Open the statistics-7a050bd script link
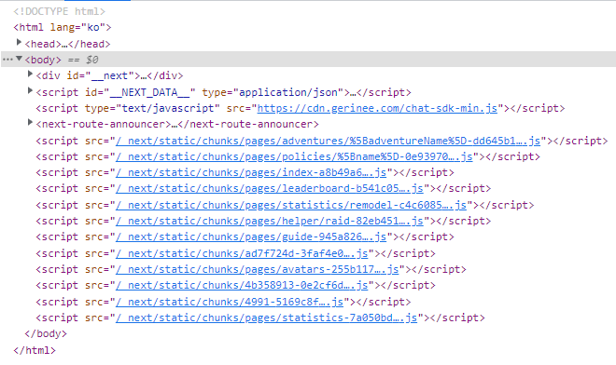 [x=266, y=318]
